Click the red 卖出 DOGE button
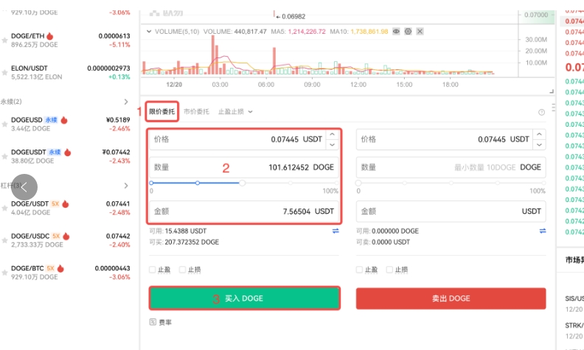This screenshot has height=350, width=584. tap(451, 298)
